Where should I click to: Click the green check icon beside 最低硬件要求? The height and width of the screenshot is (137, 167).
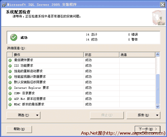10,60
